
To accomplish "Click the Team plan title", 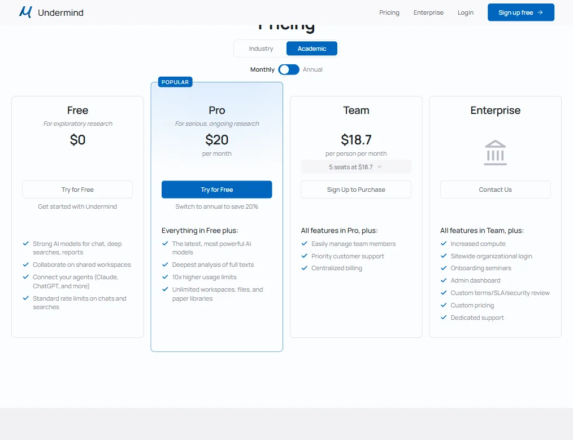I will pyautogui.click(x=356, y=110).
